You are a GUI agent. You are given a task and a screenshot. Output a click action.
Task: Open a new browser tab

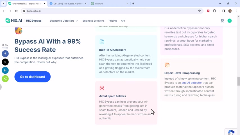pos(133,4)
